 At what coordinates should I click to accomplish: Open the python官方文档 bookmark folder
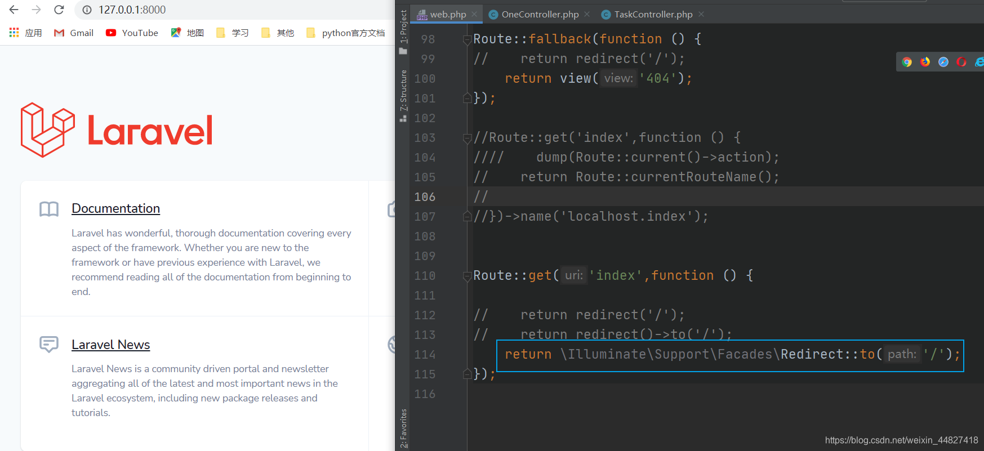pyautogui.click(x=346, y=33)
